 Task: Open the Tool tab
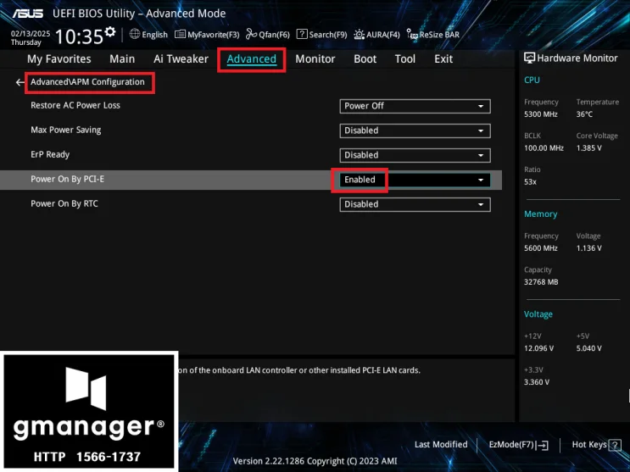(405, 59)
